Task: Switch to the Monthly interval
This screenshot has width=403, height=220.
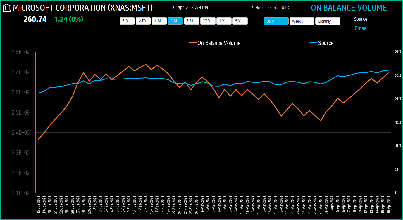Action: (x=328, y=21)
